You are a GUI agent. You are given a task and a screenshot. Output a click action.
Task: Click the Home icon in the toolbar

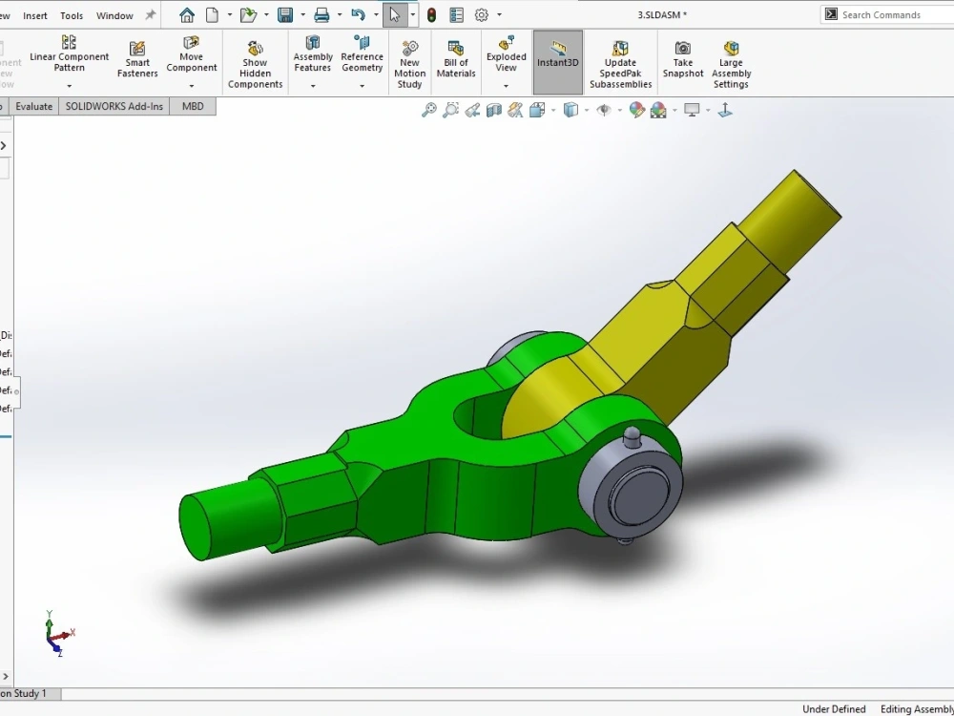[186, 14]
